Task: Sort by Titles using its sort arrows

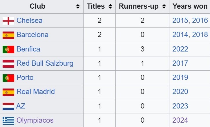Action: [110, 7]
